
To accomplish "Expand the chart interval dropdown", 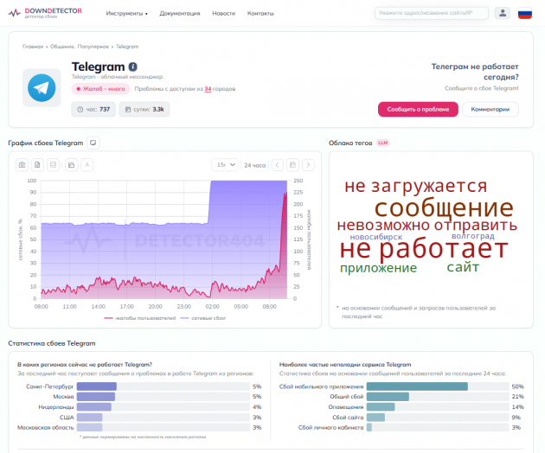I will click(224, 164).
